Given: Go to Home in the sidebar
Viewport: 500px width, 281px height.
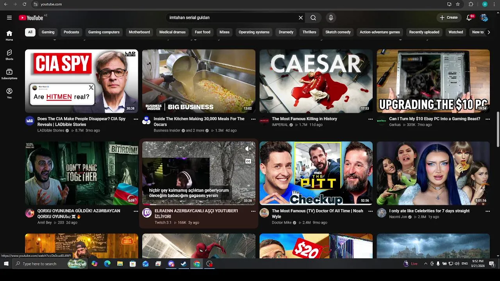Looking at the screenshot, I should pyautogui.click(x=9, y=36).
